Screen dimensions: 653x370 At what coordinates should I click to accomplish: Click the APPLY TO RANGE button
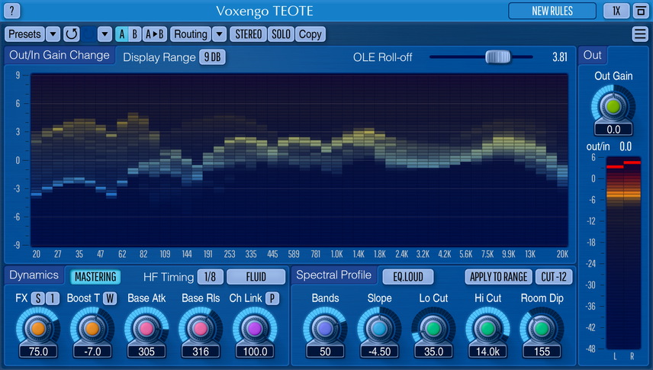coord(497,277)
